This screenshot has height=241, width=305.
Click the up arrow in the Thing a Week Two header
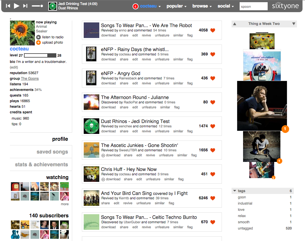pyautogui.click(x=235, y=24)
